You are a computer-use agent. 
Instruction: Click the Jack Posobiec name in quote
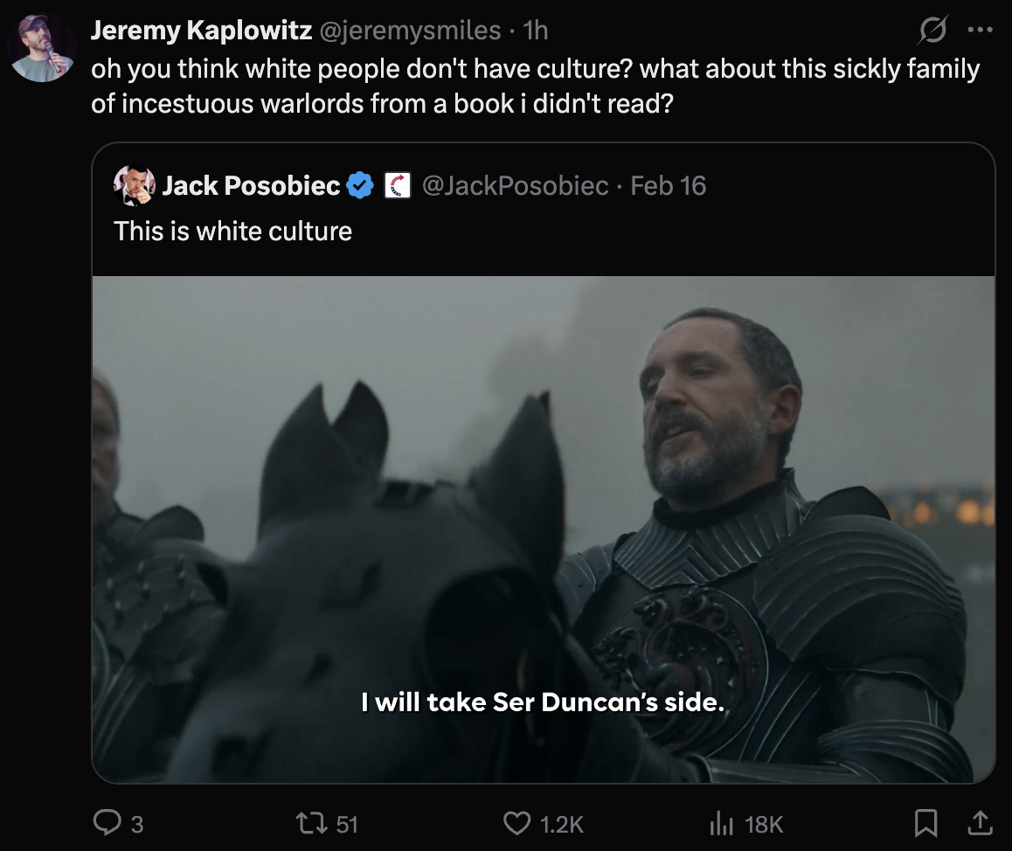pos(252,185)
